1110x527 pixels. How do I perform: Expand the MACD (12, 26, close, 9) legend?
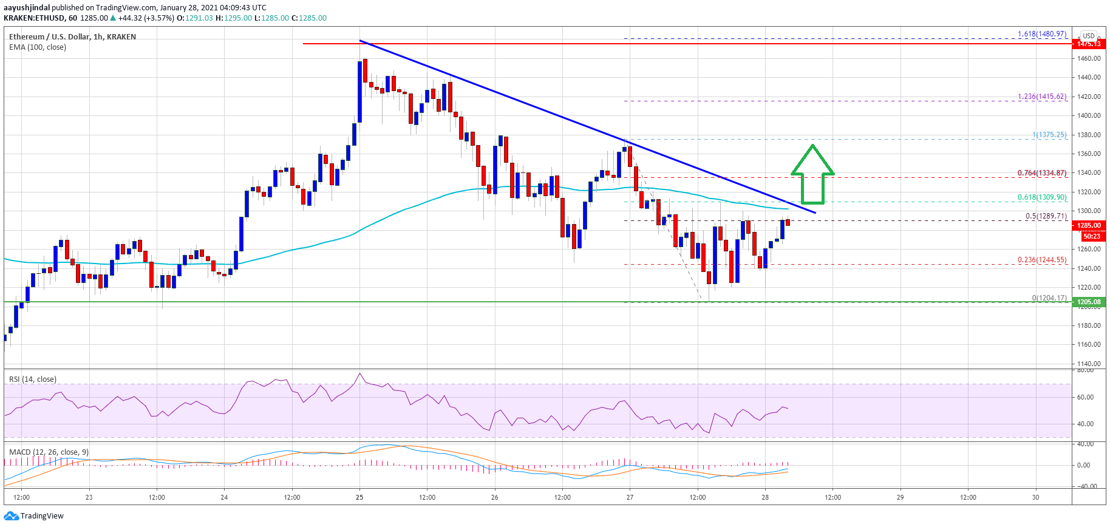click(49, 452)
